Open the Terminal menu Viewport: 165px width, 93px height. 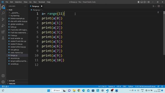[x=42, y=2]
